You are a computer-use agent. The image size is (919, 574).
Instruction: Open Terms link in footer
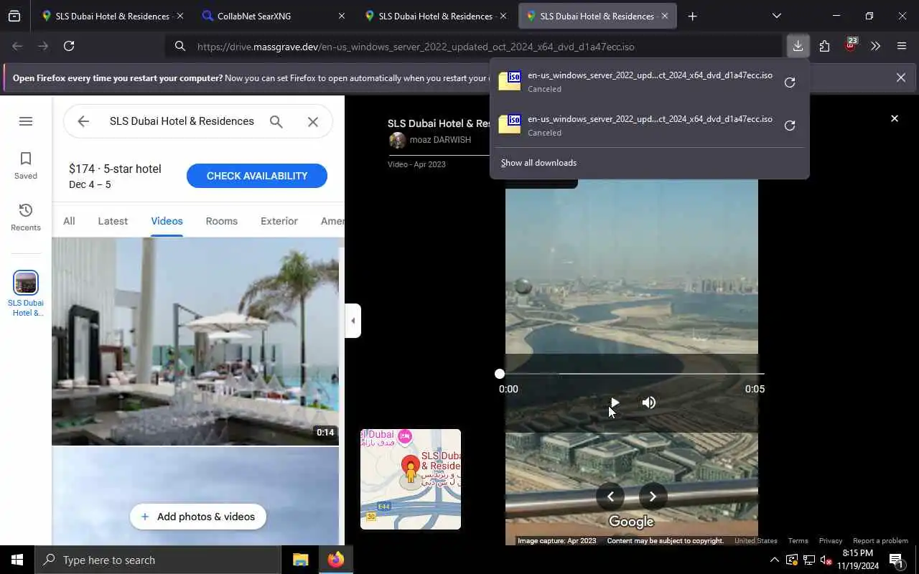click(x=798, y=541)
